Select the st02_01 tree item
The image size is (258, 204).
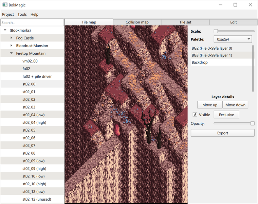[32, 91]
